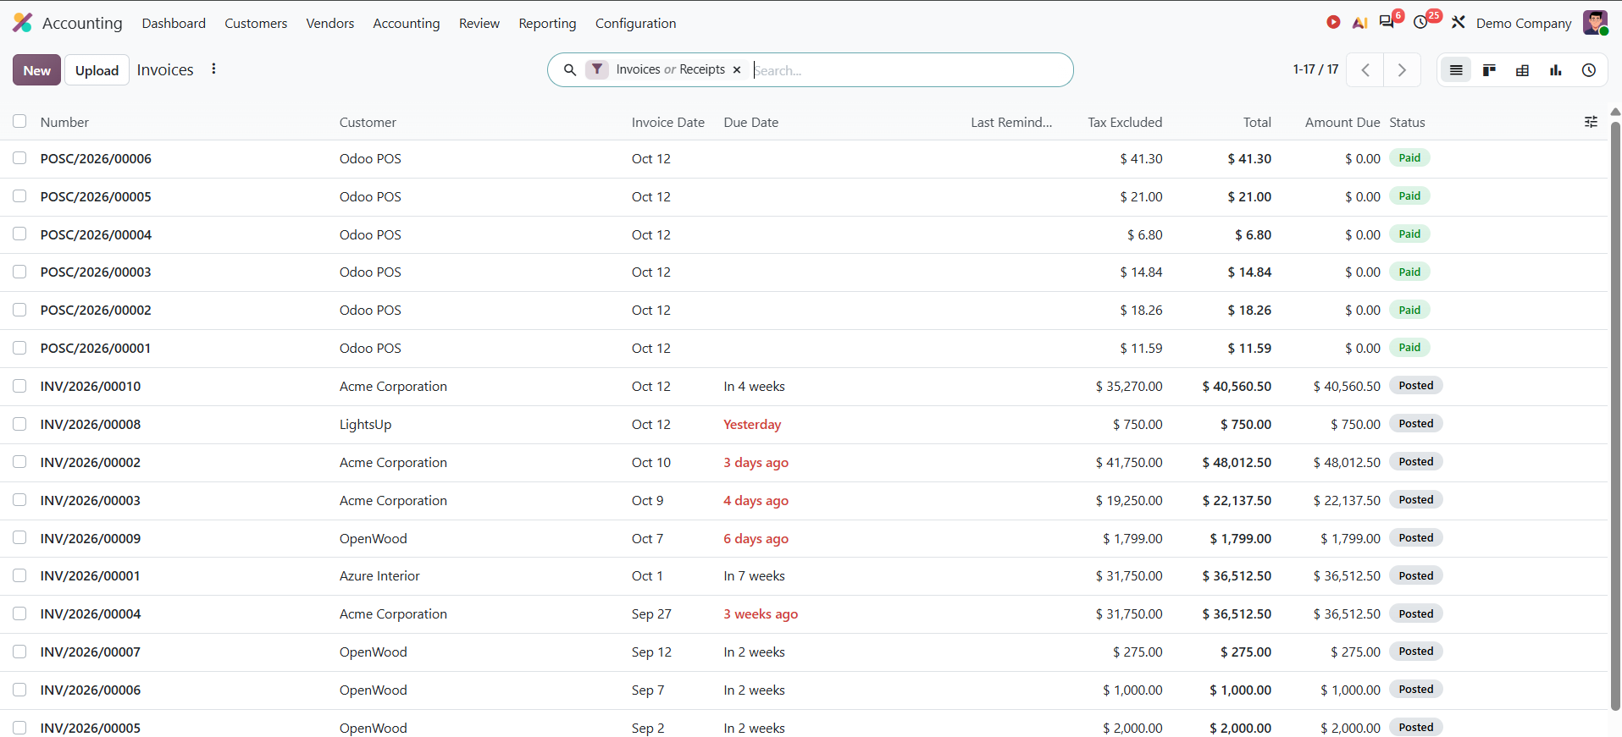Sort by Amount Due column header
The height and width of the screenshot is (737, 1622).
click(1342, 122)
